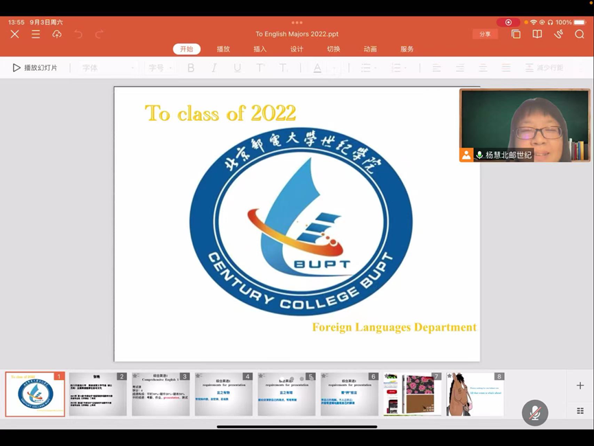594x446 pixels.
Task: Tap the file title To English Majors 2022.ppt
Action: [x=297, y=34]
